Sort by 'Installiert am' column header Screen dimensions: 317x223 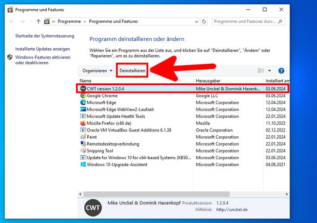(x=277, y=81)
